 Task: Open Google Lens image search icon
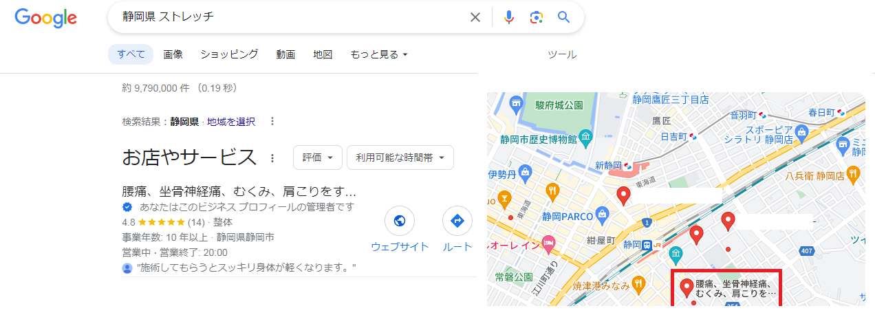(537, 17)
